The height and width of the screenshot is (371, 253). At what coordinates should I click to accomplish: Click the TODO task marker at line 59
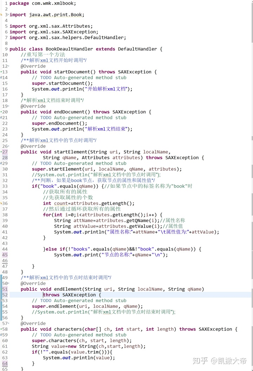(x=1, y=335)
